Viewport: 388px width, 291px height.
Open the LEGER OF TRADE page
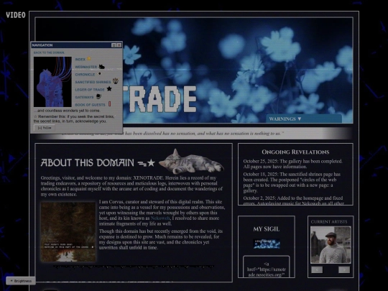tap(90, 90)
